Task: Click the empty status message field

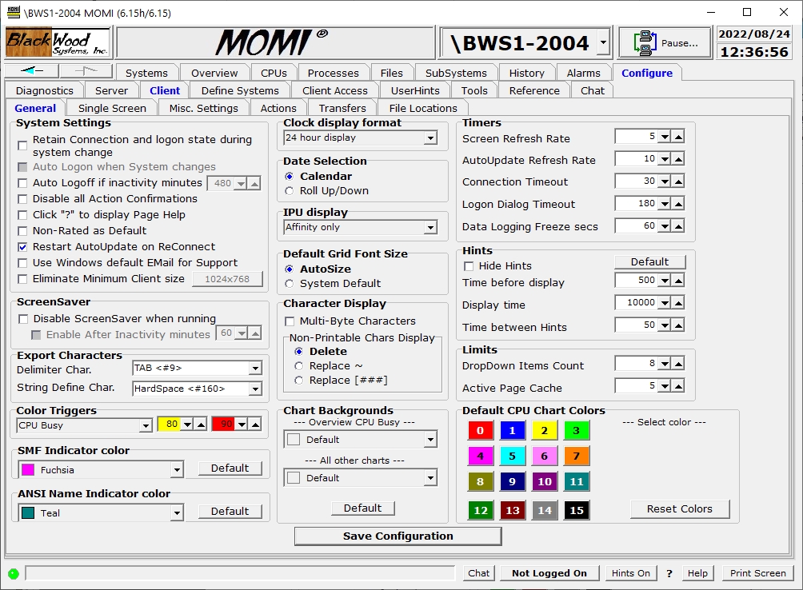Action: [x=240, y=573]
